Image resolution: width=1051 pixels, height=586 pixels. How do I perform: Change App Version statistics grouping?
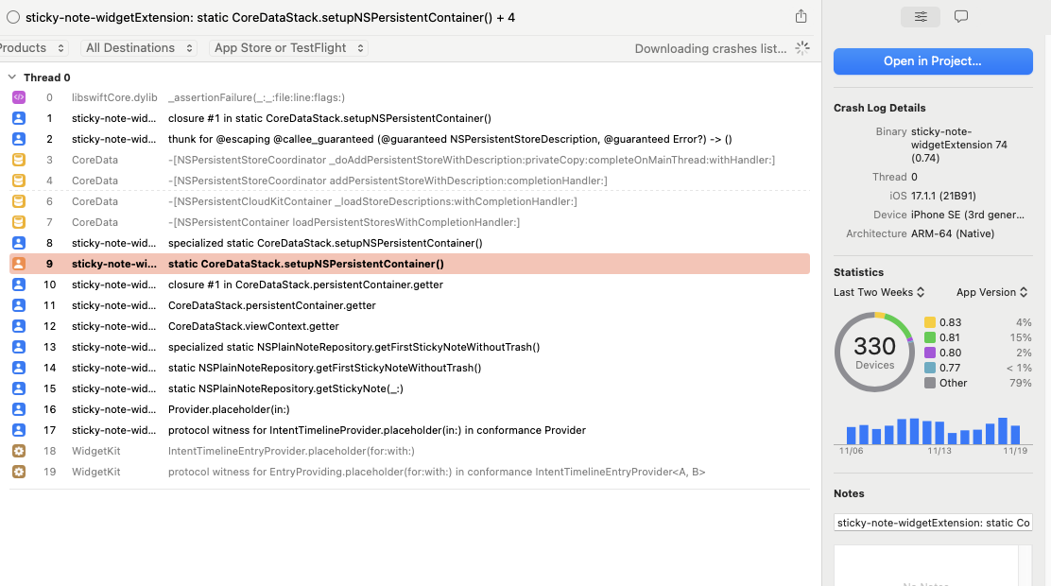click(x=992, y=292)
